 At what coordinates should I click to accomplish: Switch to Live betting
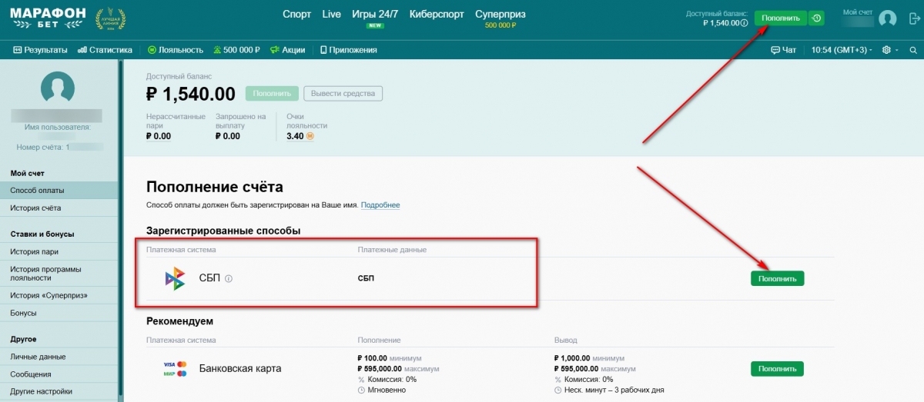[x=331, y=15]
